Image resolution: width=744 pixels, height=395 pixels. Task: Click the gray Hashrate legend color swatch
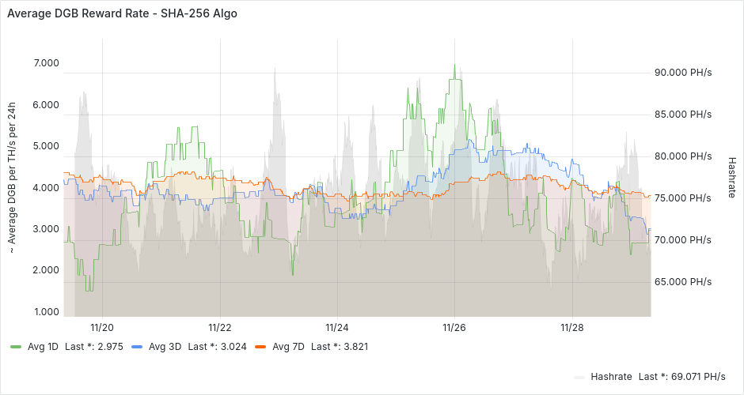(579, 377)
